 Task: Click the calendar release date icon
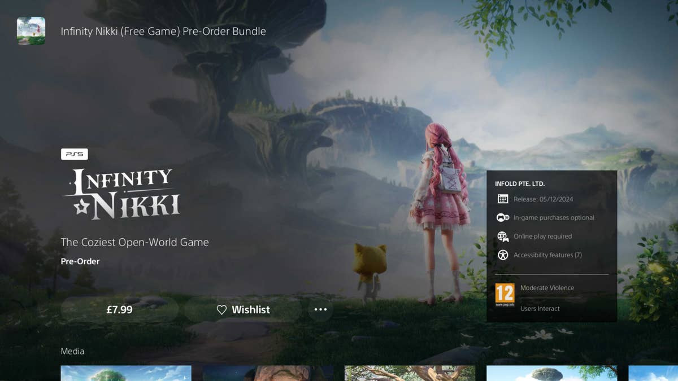(503, 199)
